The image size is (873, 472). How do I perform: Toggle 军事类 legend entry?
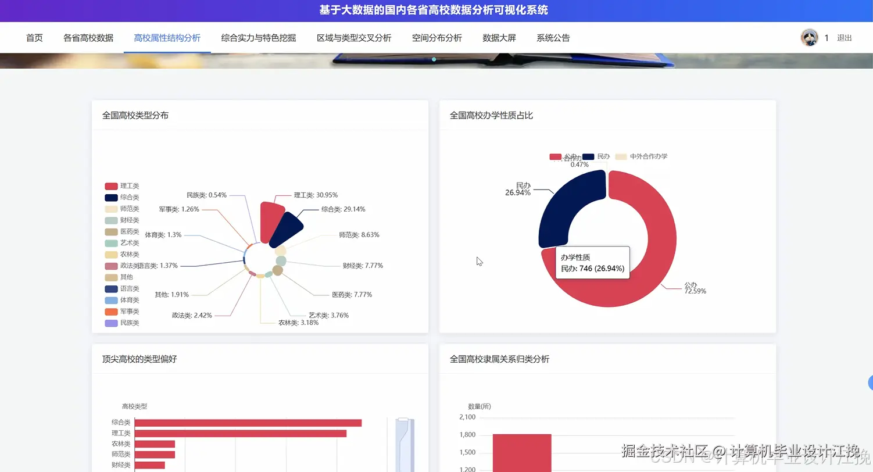tap(122, 312)
